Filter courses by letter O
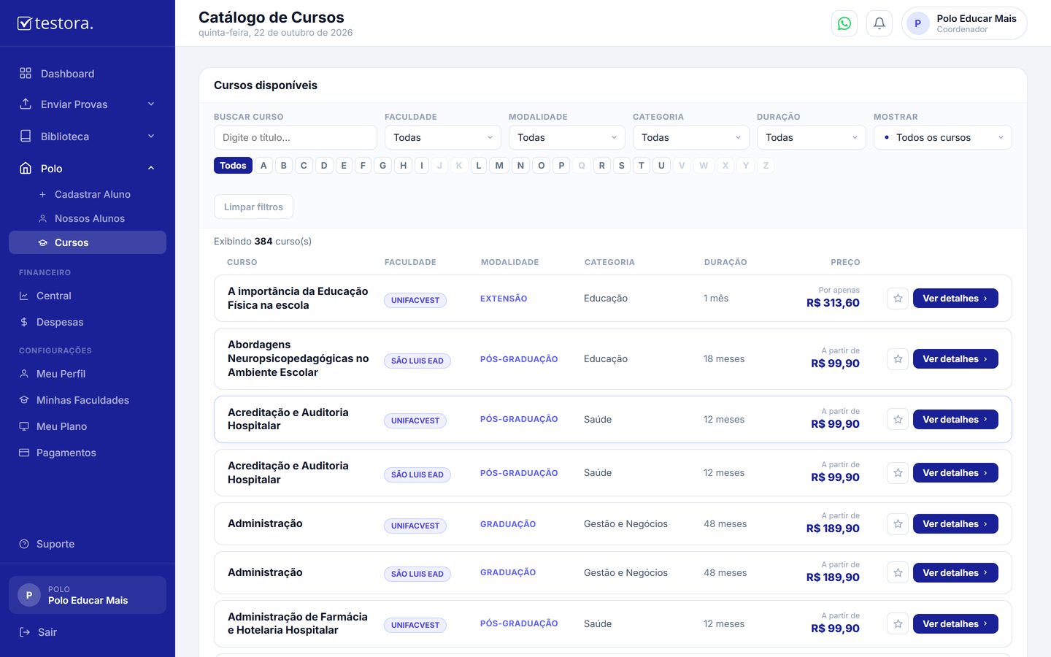The width and height of the screenshot is (1051, 657). pos(541,166)
